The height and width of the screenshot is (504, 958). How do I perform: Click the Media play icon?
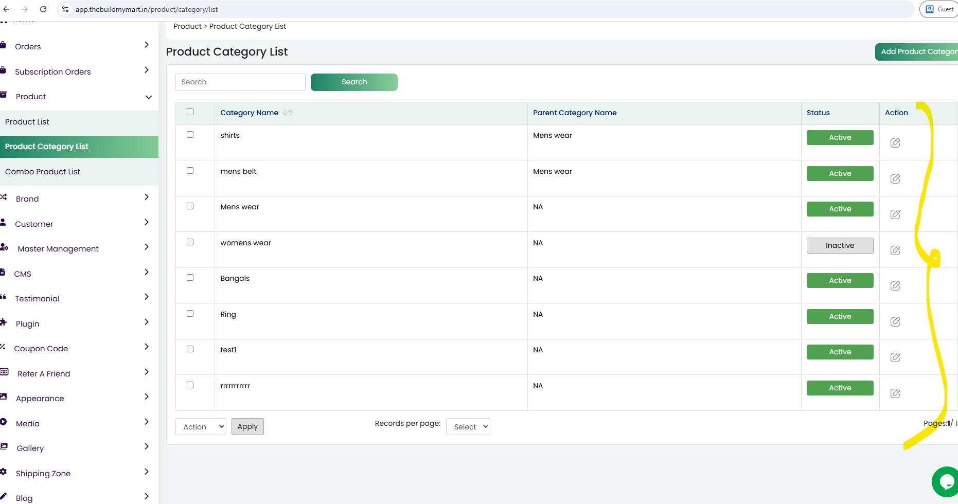coord(4,422)
